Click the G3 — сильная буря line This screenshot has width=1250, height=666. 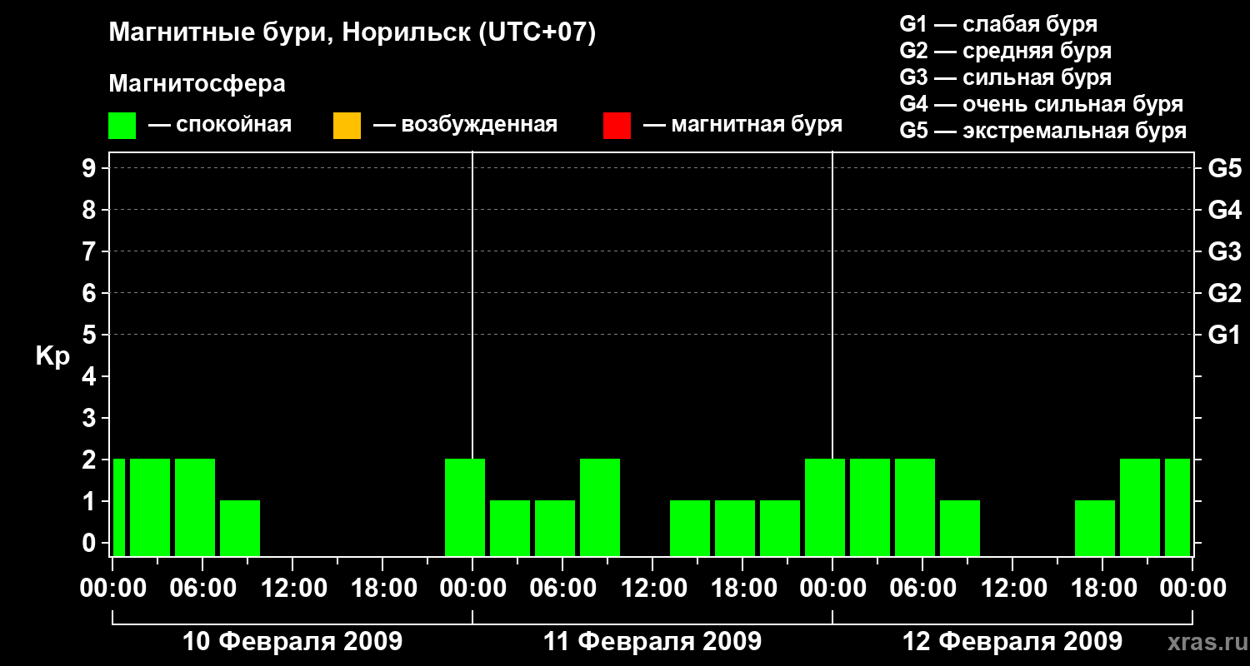coord(1005,77)
